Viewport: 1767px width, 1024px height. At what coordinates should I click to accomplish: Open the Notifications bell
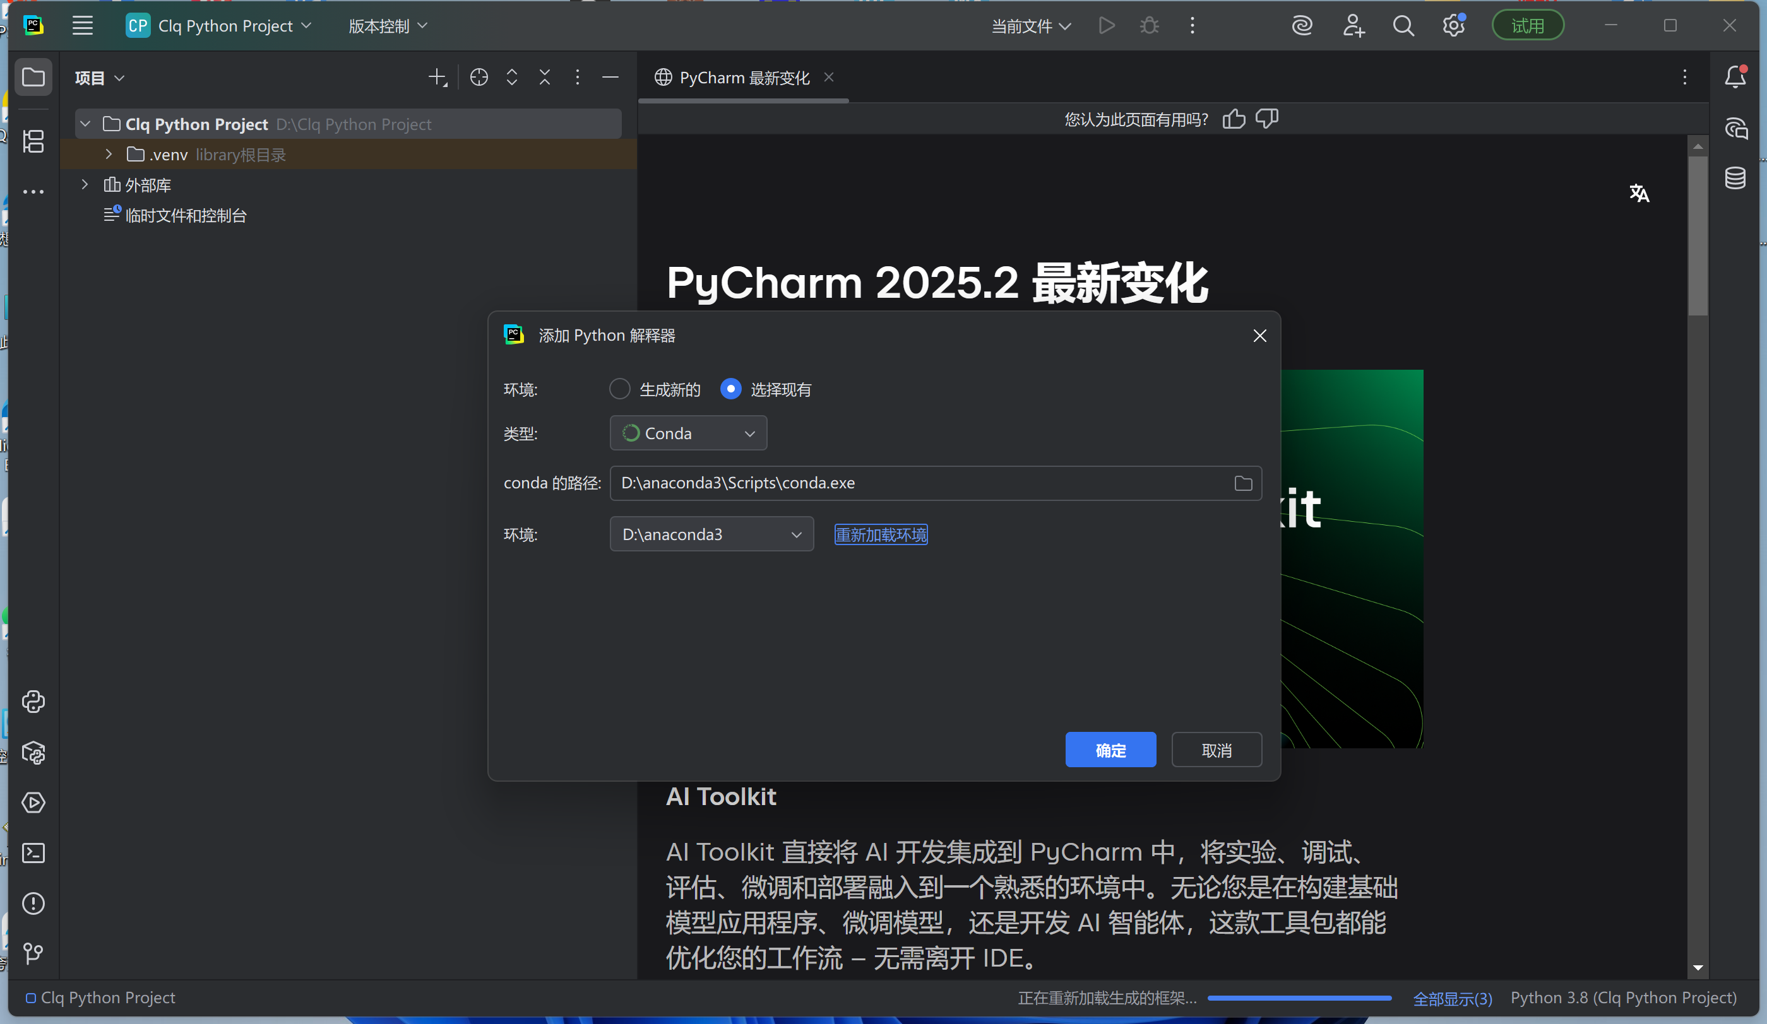pyautogui.click(x=1736, y=77)
